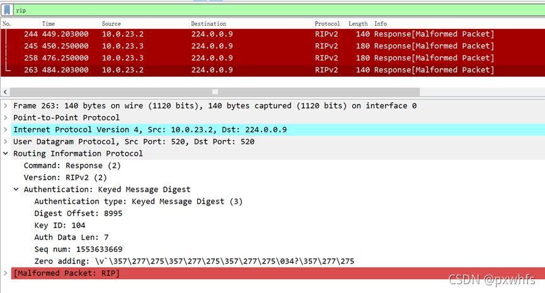Click destination 224.0.0.9 in packet 258
This screenshot has width=545, height=293.
212,58
